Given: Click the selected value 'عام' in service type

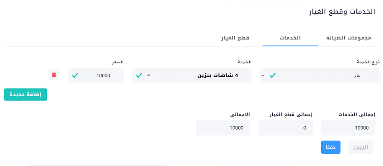Looking at the screenshot, I should click(x=357, y=76).
